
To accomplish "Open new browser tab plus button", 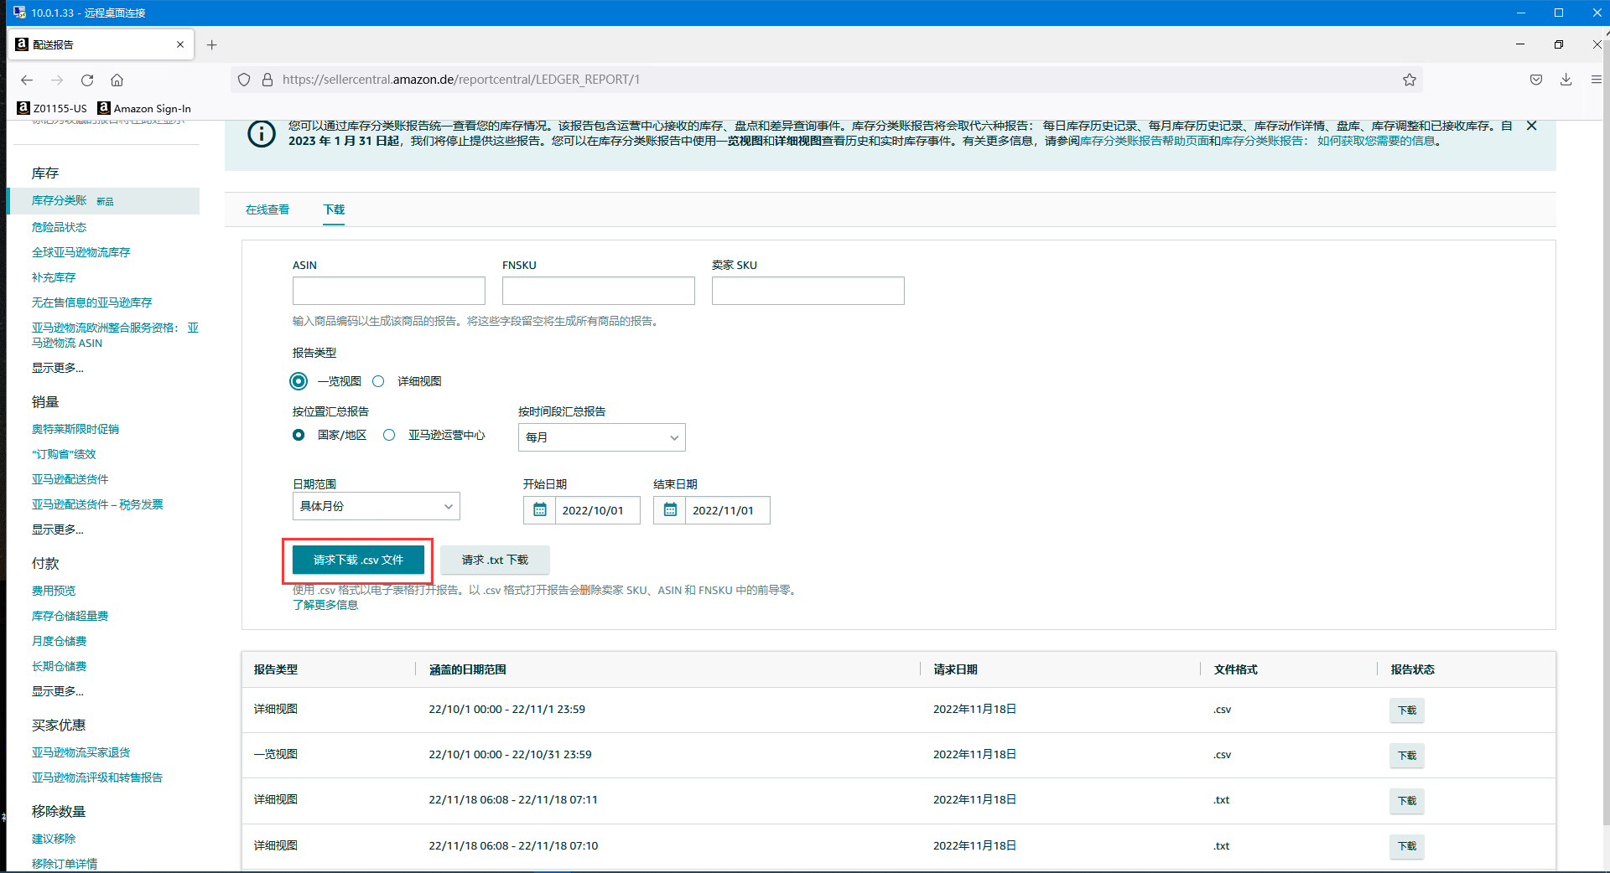I will tap(212, 44).
